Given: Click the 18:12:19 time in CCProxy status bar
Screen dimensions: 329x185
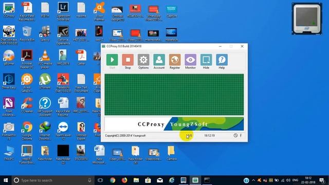Looking at the screenshot, I should tap(209, 136).
